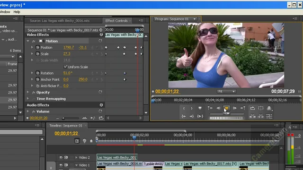Click the Position X value 1790.7

[x=69, y=47]
